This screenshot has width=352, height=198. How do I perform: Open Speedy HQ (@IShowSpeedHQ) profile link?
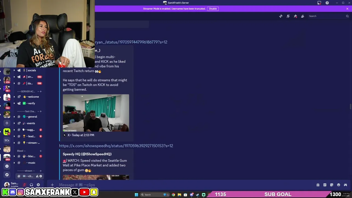point(87,154)
